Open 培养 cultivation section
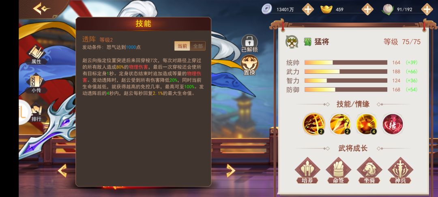Viewport: 438px width, 197px height. tap(307, 171)
